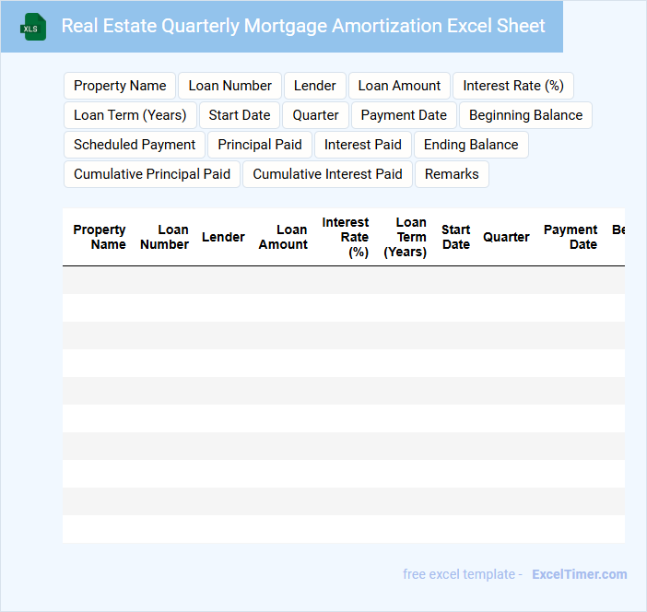
Task: Select the Interest Rate (%) tag
Action: (512, 86)
